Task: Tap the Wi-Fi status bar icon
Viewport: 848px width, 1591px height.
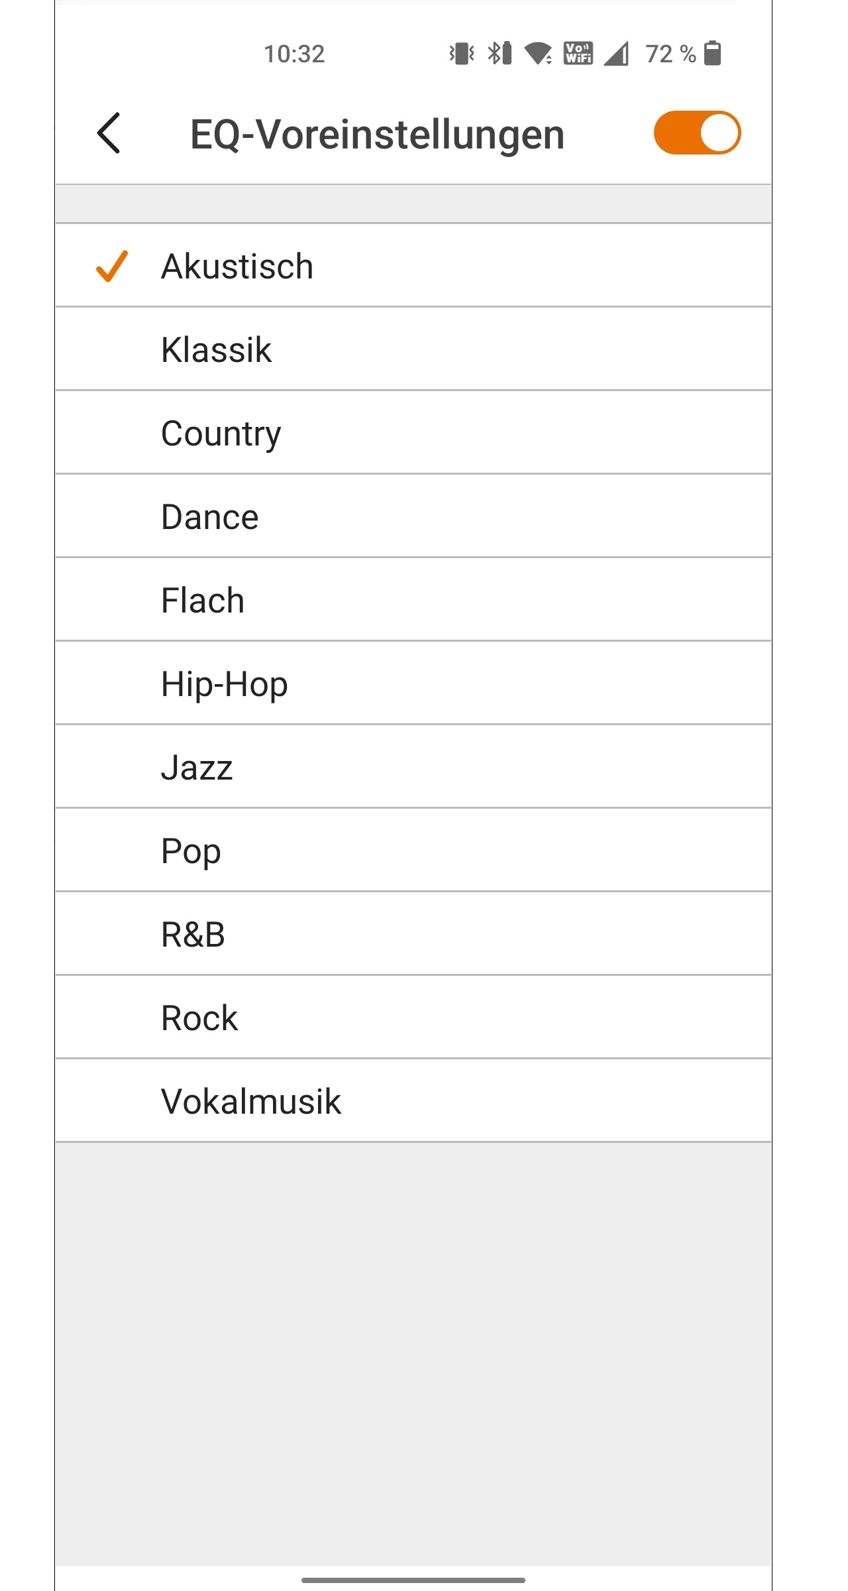Action: (x=539, y=53)
